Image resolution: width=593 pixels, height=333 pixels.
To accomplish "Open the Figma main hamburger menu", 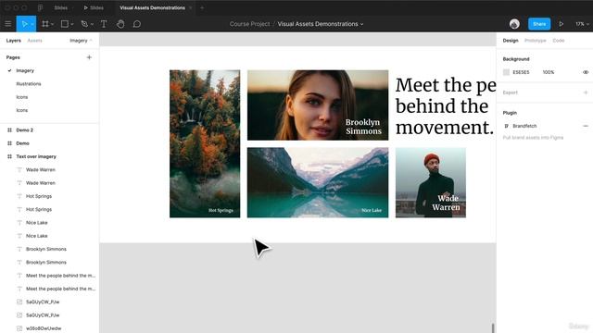I will click(x=8, y=24).
